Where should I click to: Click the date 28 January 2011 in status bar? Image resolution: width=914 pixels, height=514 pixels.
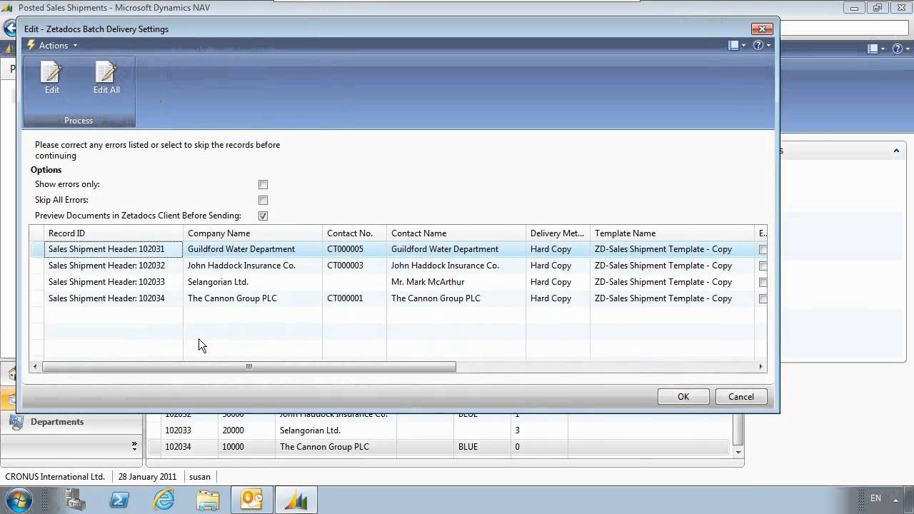point(147,477)
